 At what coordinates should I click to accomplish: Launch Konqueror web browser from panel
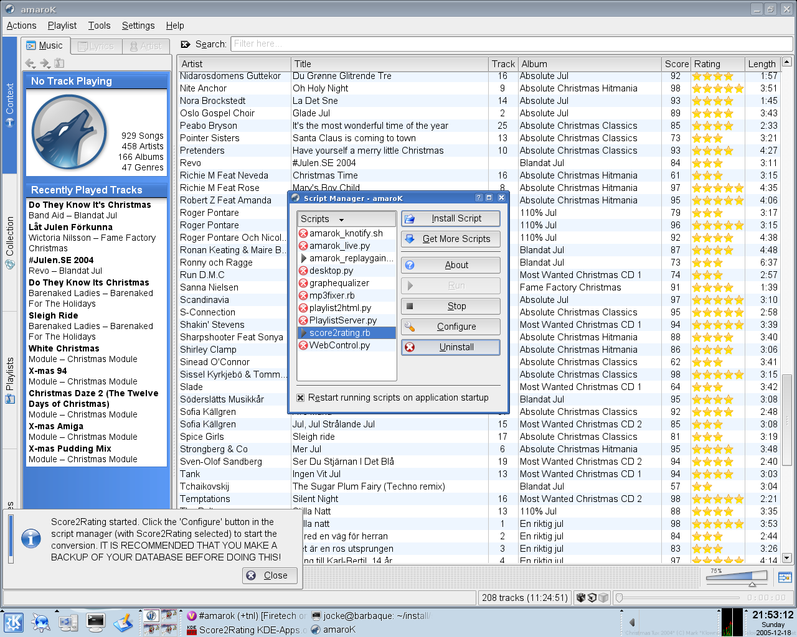pyautogui.click(x=41, y=622)
